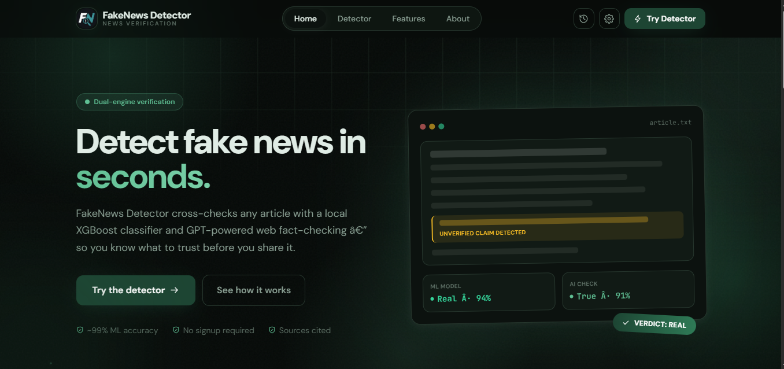Open the history clock icon
The height and width of the screenshot is (369, 784).
tap(583, 19)
